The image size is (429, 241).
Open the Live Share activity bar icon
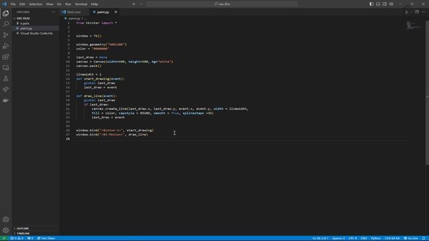point(6,90)
